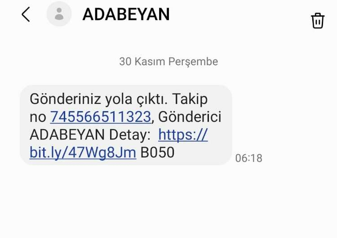Tap the 06:18 message timestamp
Screen dimensions: 337x238
click(248, 158)
